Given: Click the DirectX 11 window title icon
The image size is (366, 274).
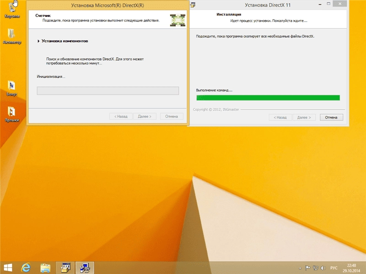Looking at the screenshot, I should (193, 5).
